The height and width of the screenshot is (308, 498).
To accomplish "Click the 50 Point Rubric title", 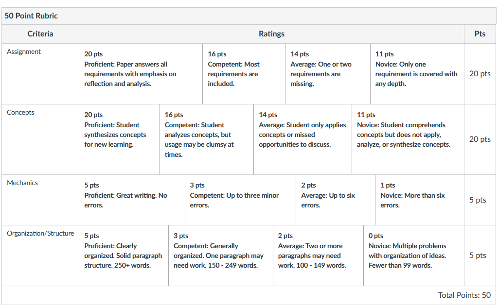I will 31,16.
